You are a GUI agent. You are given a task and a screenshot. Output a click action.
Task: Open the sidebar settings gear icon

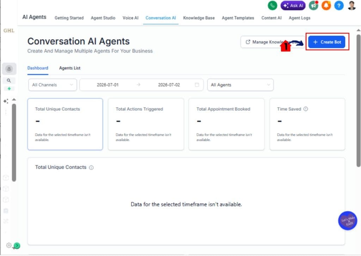tap(9, 245)
